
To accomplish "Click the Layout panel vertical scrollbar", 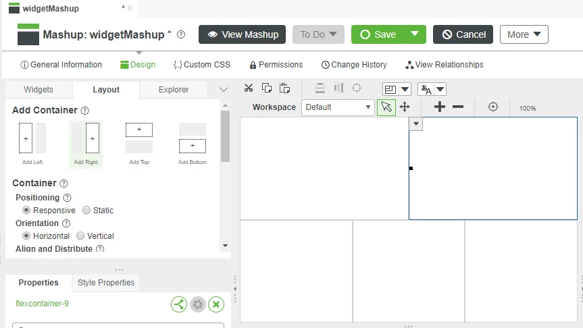I will (x=225, y=136).
